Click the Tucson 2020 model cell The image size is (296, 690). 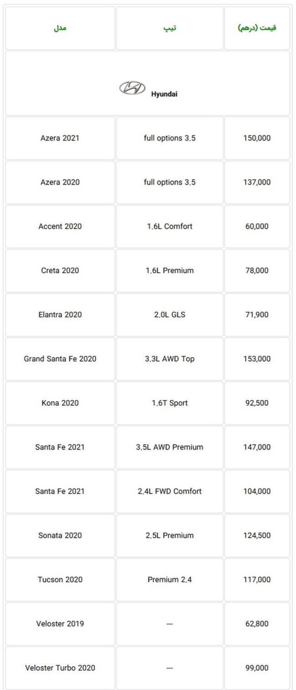[x=60, y=580]
